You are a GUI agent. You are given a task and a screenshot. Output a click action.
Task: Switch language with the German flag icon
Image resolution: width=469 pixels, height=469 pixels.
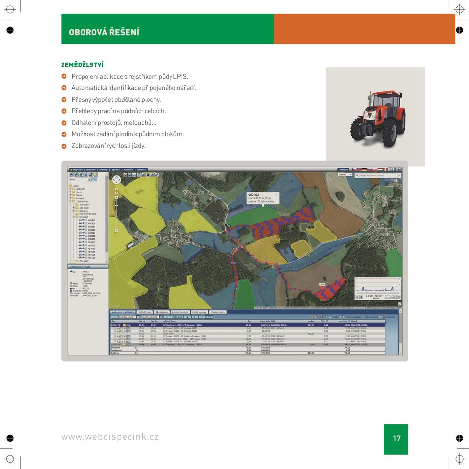pos(364,170)
